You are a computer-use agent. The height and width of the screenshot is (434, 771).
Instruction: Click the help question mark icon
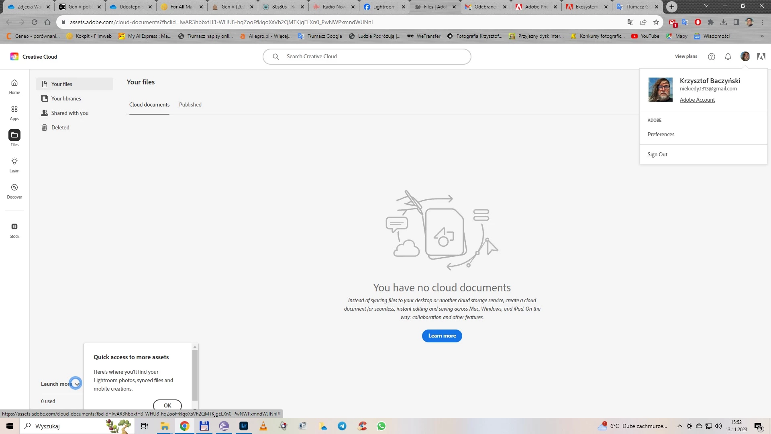[x=712, y=57]
